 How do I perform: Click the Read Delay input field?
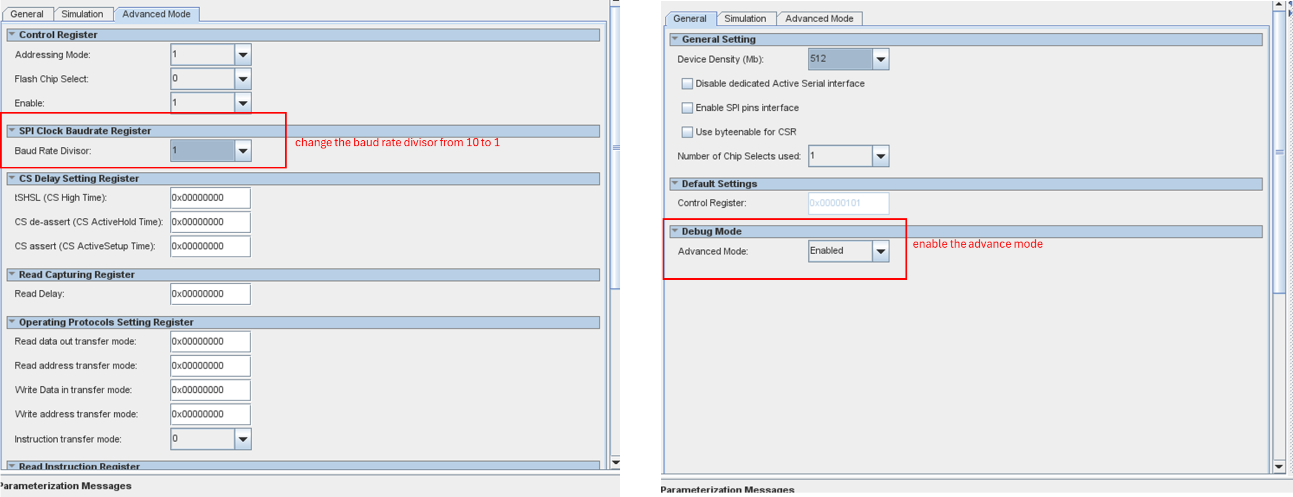coord(211,294)
